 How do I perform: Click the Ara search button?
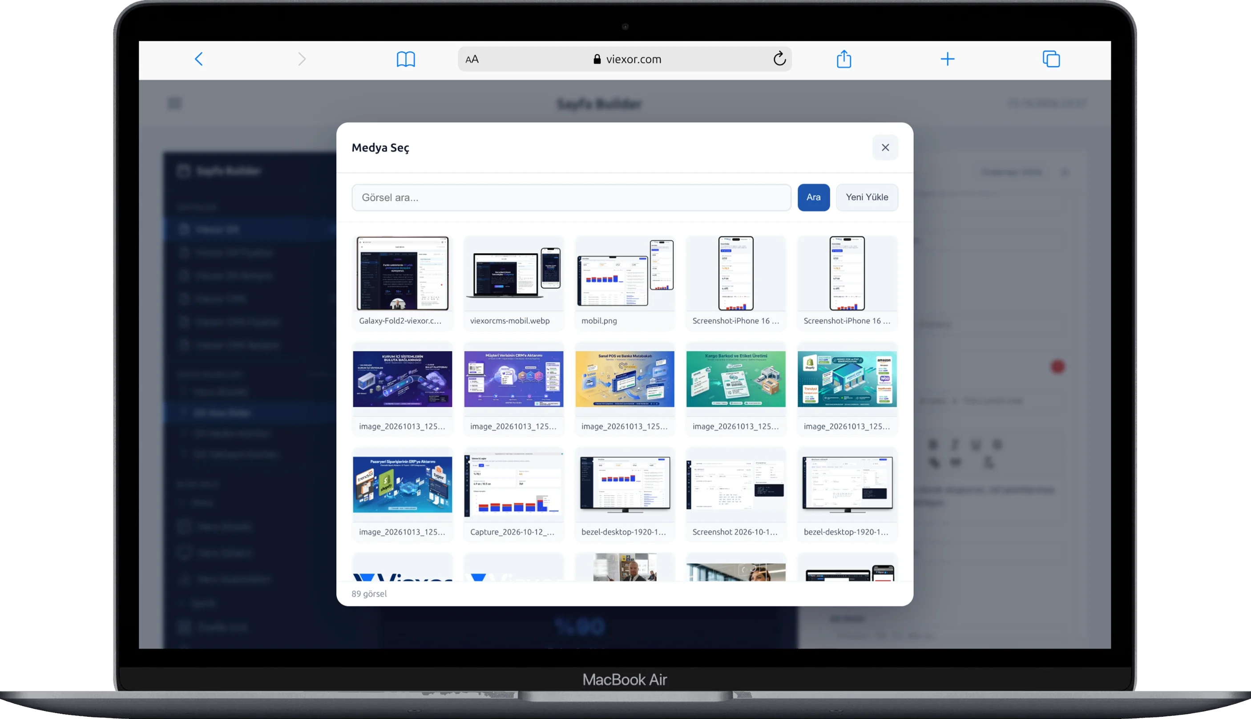[x=813, y=197]
